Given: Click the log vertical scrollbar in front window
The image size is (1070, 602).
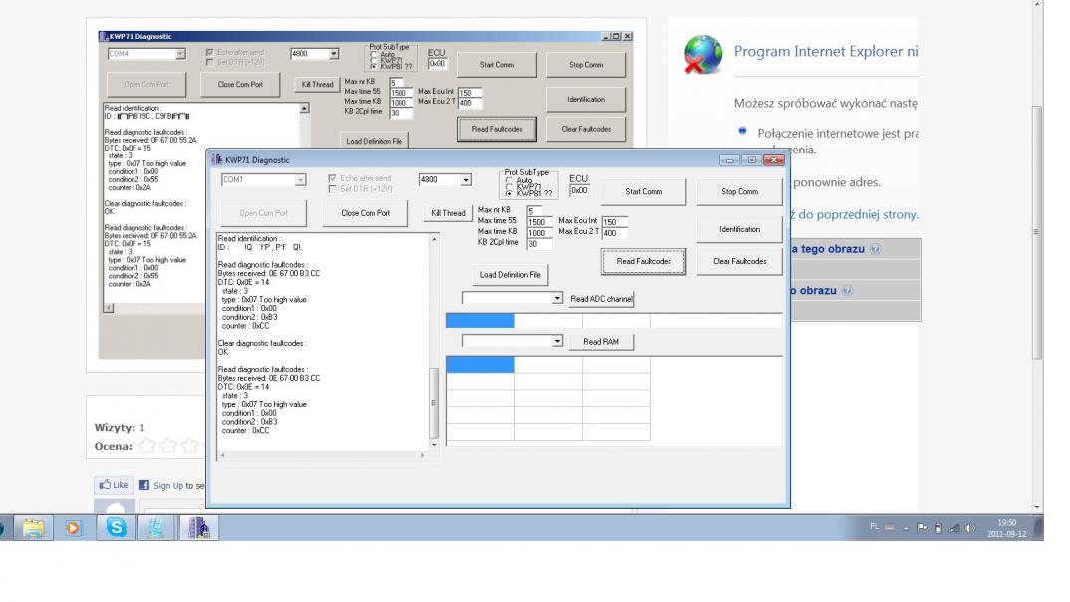Looking at the screenshot, I should [434, 341].
